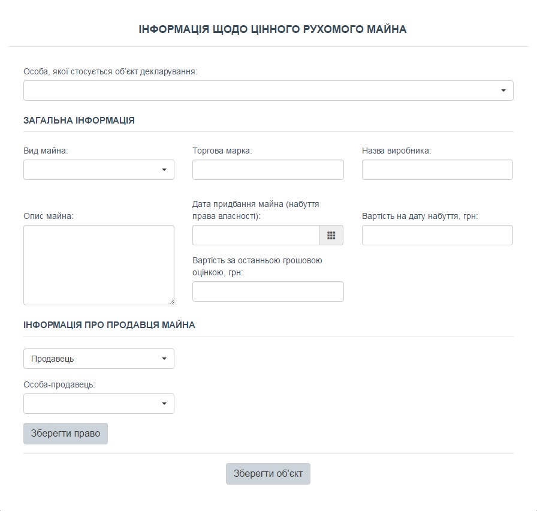Click the 'Зберегти об'єкт' button
537x511 pixels.
(x=268, y=473)
